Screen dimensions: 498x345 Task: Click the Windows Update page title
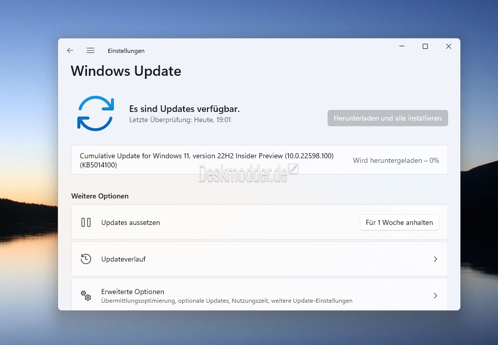pos(126,71)
